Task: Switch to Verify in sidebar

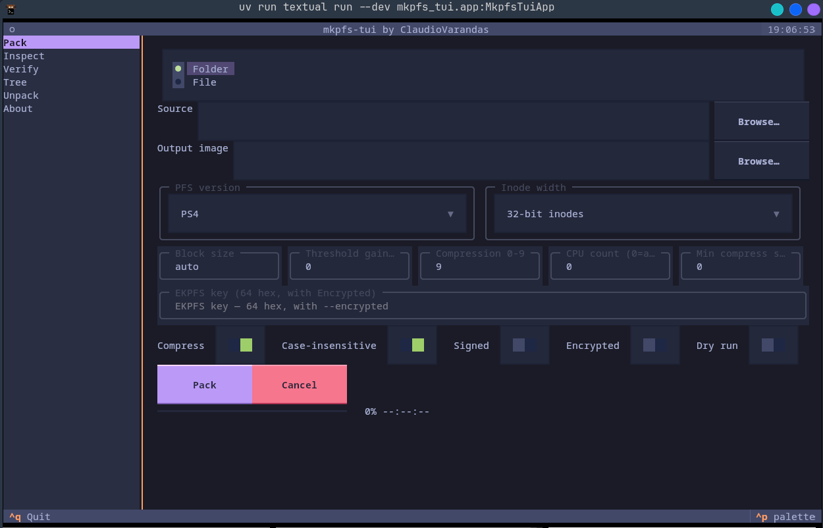Action: [71, 69]
